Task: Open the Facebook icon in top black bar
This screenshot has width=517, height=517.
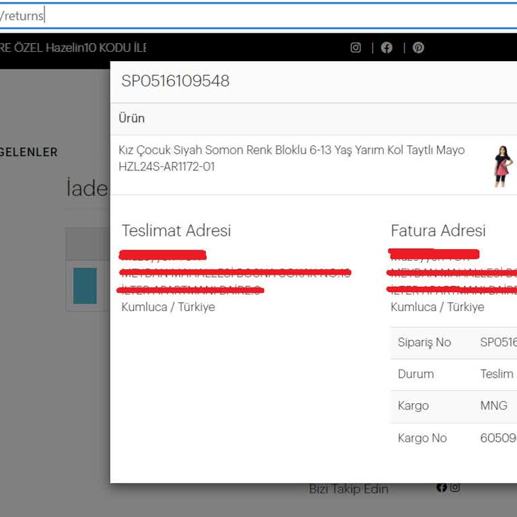Action: (x=386, y=48)
